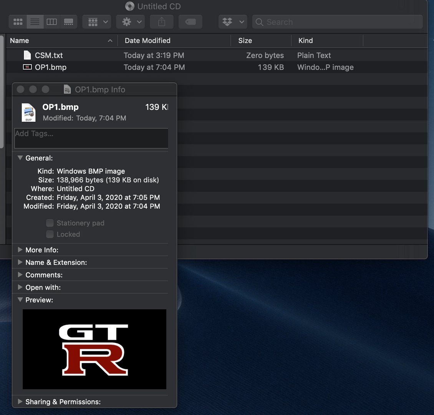Click the bold 'OP1.bmp' name in Info header
The image size is (434, 415).
pyautogui.click(x=60, y=107)
